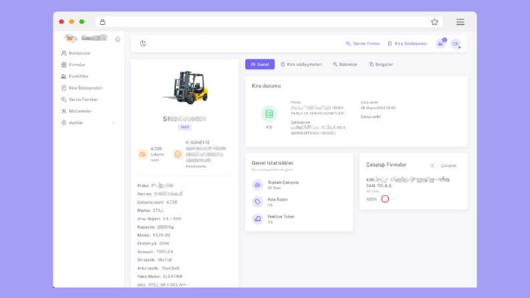Click the 'Yakıt/Motor: ELEKTRİK' text

[x=160, y=277]
